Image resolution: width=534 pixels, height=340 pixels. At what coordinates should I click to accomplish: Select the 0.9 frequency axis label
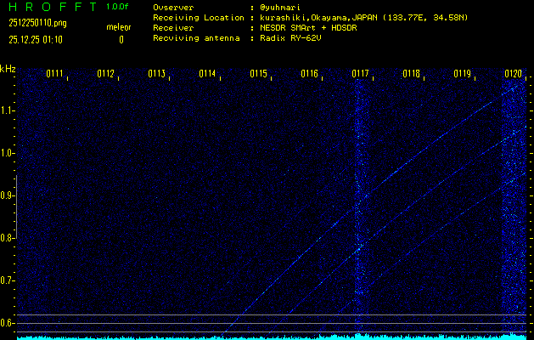(8, 195)
